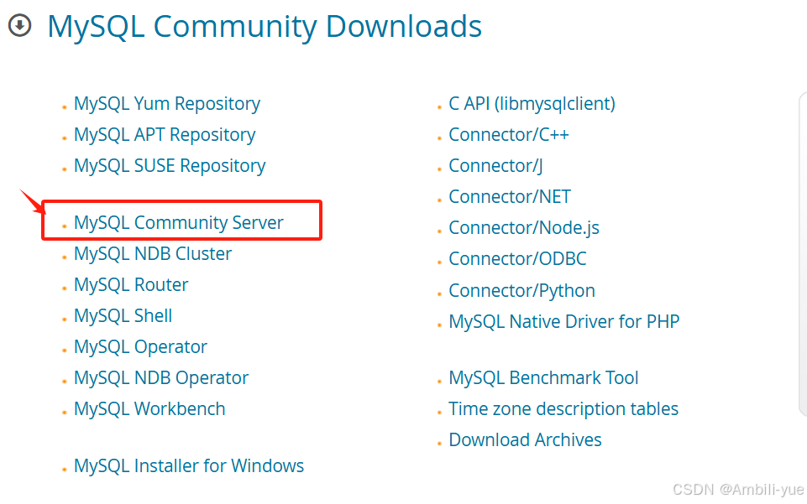Screen dimensions: 807x504
Task: Open the Connector/NET link
Action: click(x=510, y=197)
